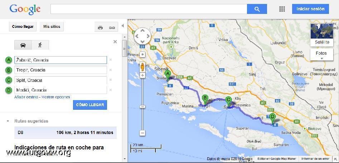The image size is (339, 163).
Task: Click the Google search input box
Action: tap(149, 9)
